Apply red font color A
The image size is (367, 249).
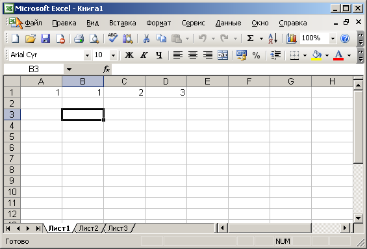338,55
